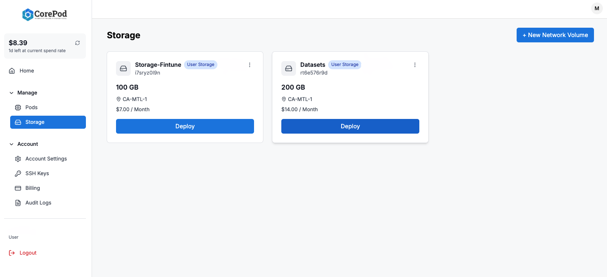The height and width of the screenshot is (277, 607).
Task: Open Account Settings from the sidebar
Action: click(x=46, y=158)
